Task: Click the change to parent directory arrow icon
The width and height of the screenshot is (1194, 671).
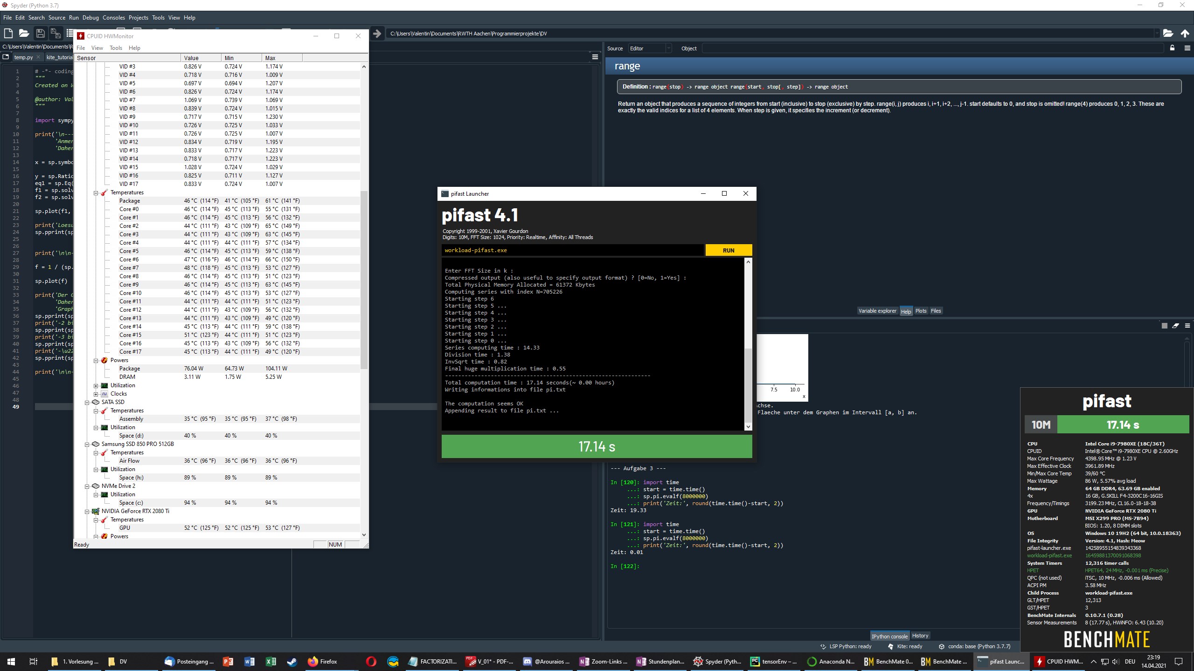Action: (1185, 33)
